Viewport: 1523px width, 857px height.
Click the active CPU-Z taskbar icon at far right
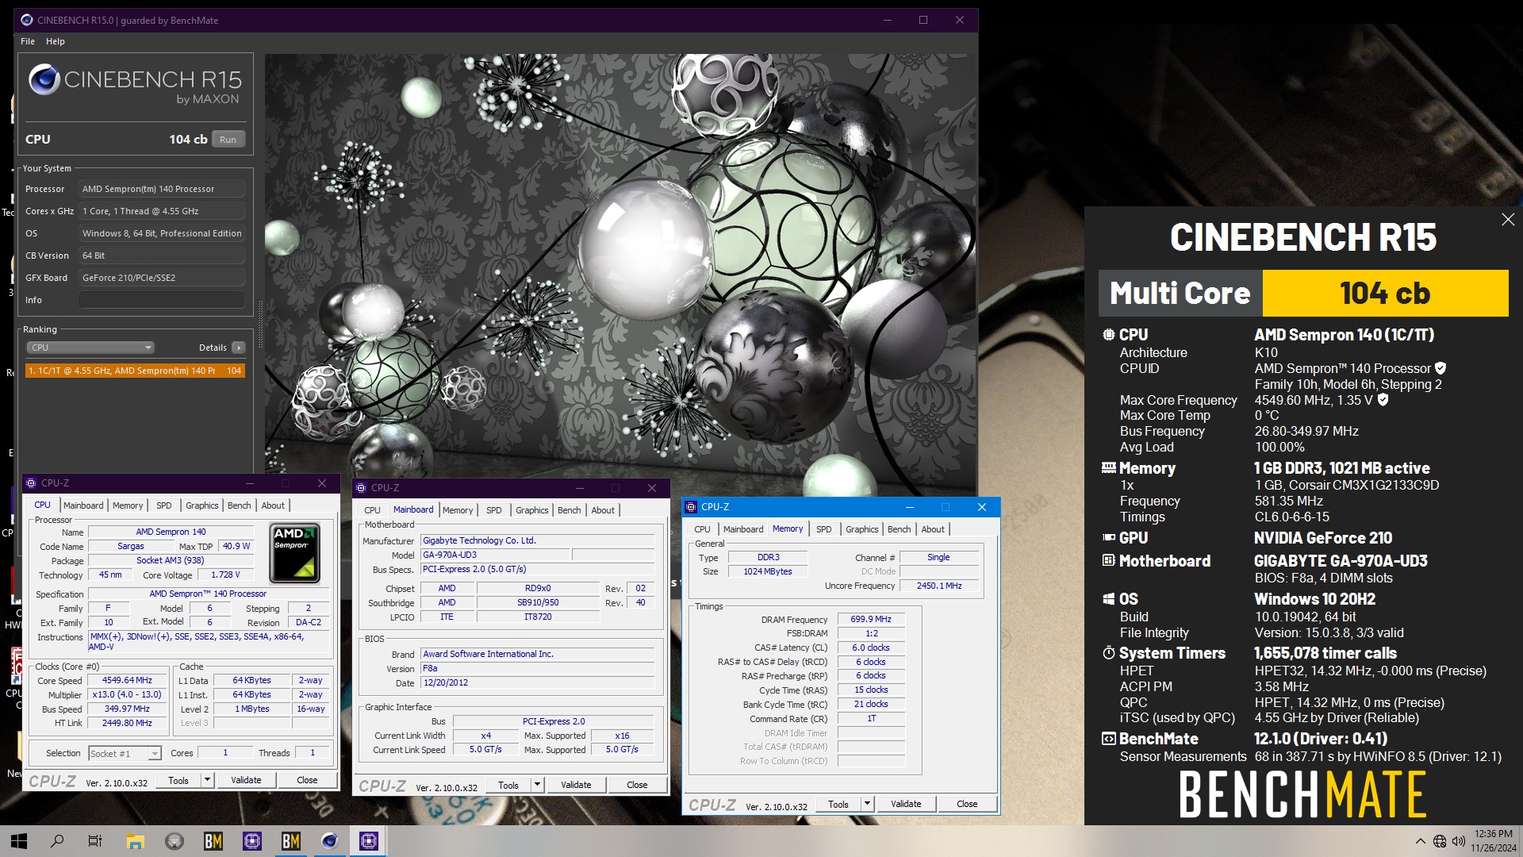click(x=369, y=841)
